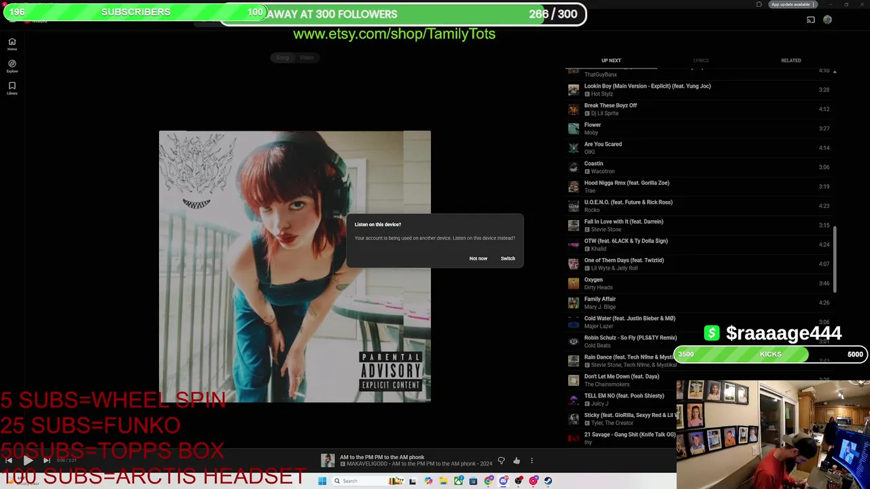Click the player bar song thumbnail
Viewport: 870px width, 489px height.
[x=328, y=460]
